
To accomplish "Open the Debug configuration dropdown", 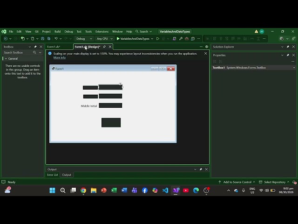I will (83, 39).
